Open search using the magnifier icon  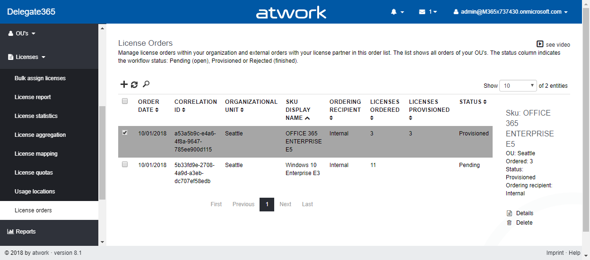pos(146,84)
